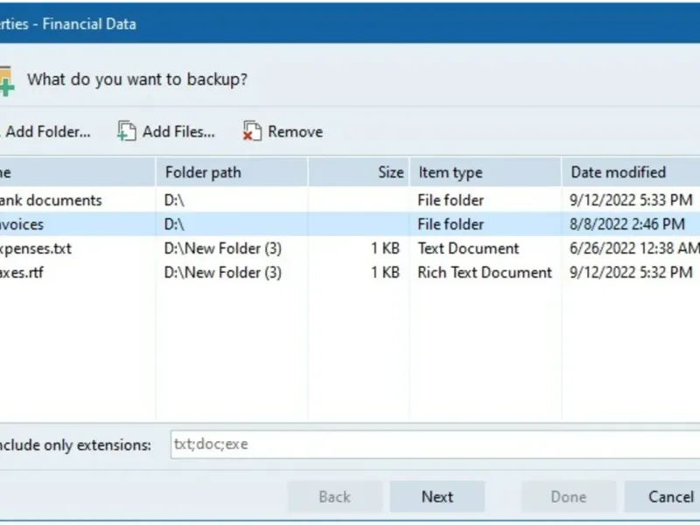700x525 pixels.
Task: Click the folder path of Taxes.rtf
Action: (x=223, y=272)
